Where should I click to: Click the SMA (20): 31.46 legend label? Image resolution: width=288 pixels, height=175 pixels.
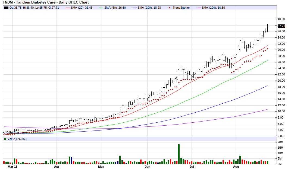pyautogui.click(x=82, y=8)
